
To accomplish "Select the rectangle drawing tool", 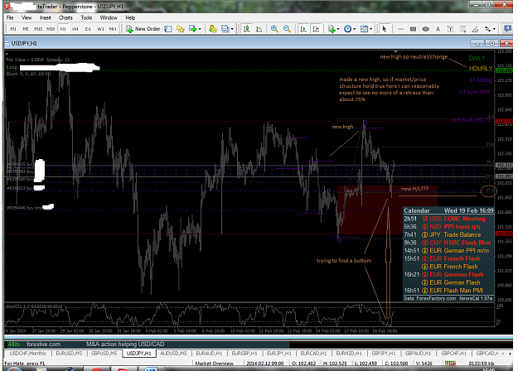I will pyautogui.click(x=413, y=29).
